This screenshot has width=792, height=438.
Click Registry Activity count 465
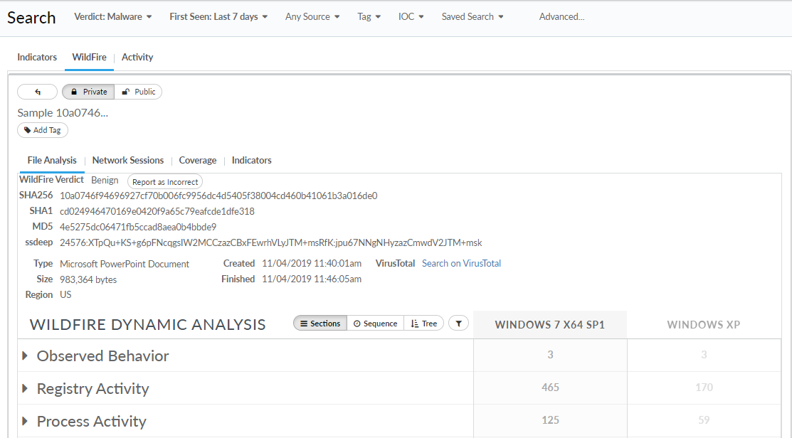pyautogui.click(x=550, y=388)
